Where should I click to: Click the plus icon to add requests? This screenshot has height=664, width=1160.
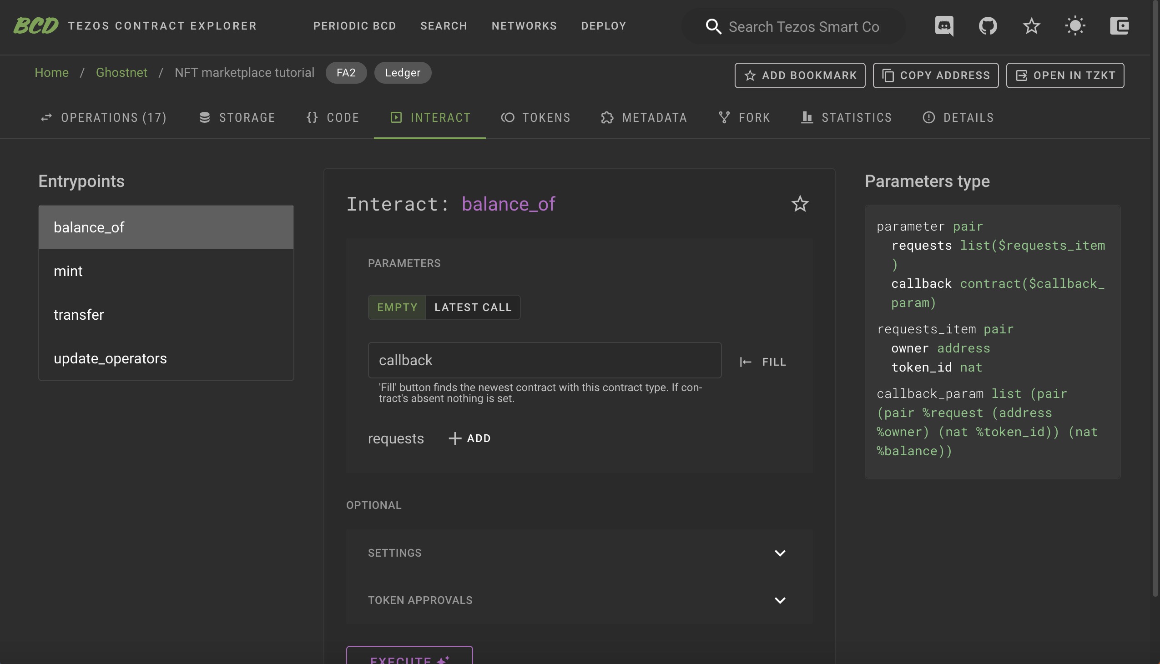point(455,438)
